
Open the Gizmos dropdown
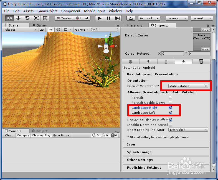coord(82,30)
